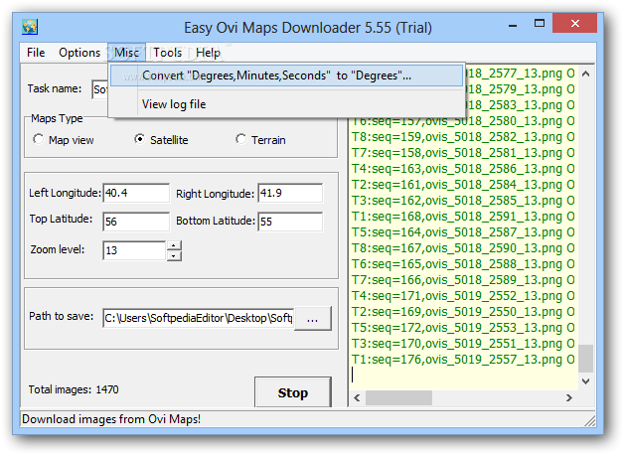624x455 pixels.
Task: Click log line T8:seq=167 ovis_5018_2590
Action: coord(463,248)
